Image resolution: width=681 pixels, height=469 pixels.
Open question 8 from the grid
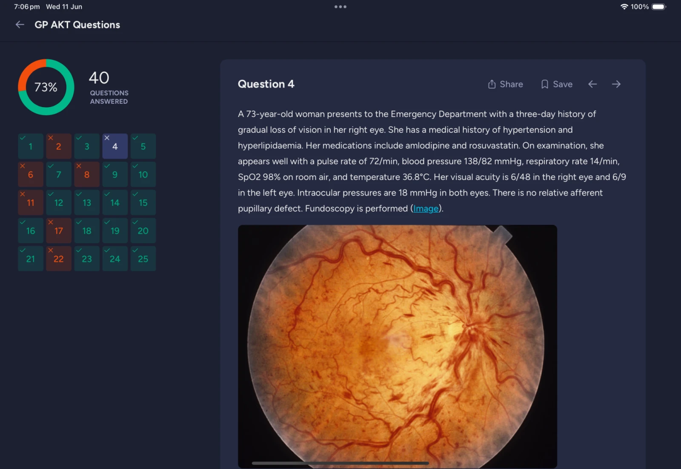(x=87, y=174)
